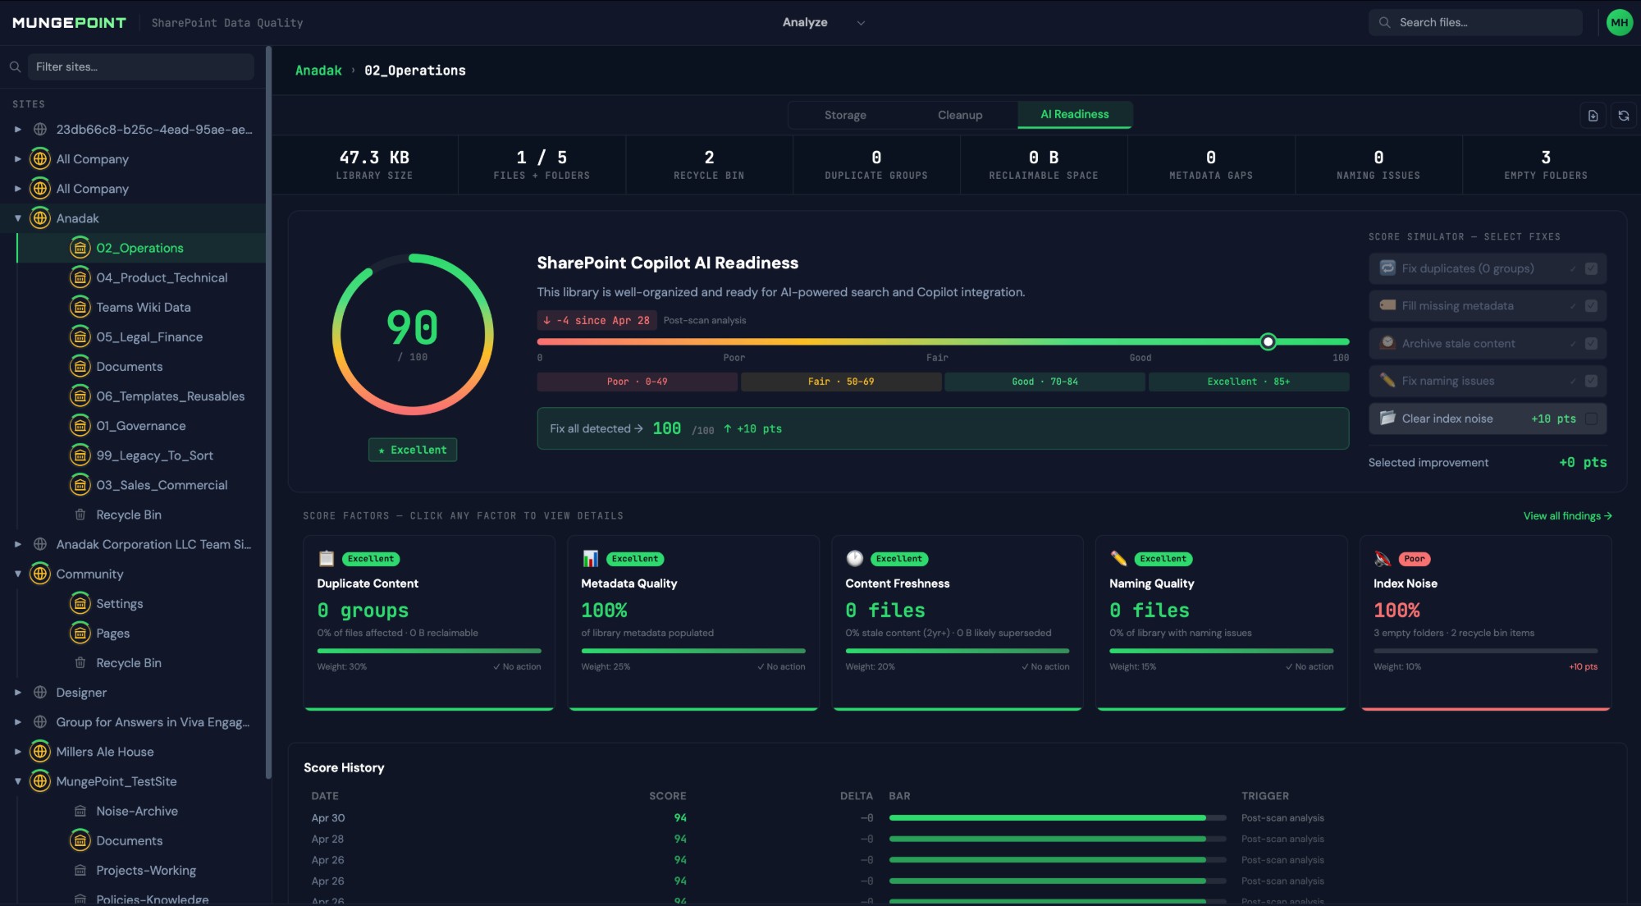Select Policies-Knowledge in the site tree
This screenshot has width=1641, height=906.
coord(152,899)
